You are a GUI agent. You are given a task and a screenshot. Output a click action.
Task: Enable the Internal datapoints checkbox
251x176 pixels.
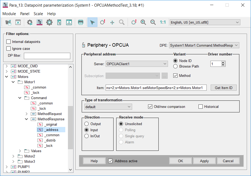pyautogui.click(x=8, y=42)
